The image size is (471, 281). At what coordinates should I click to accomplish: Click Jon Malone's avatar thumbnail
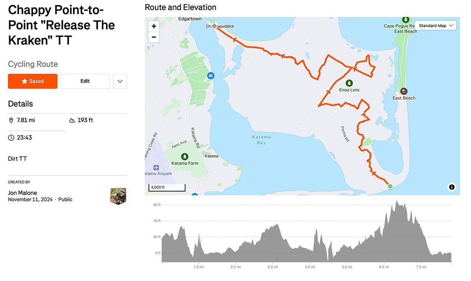[x=118, y=196]
